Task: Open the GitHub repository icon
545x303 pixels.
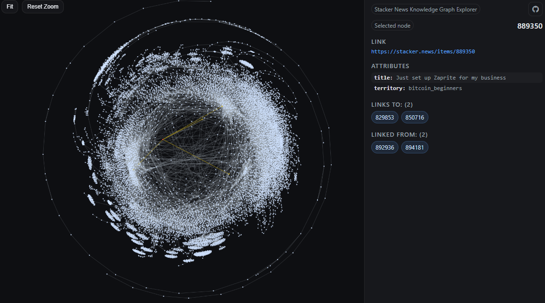Action: tap(535, 10)
